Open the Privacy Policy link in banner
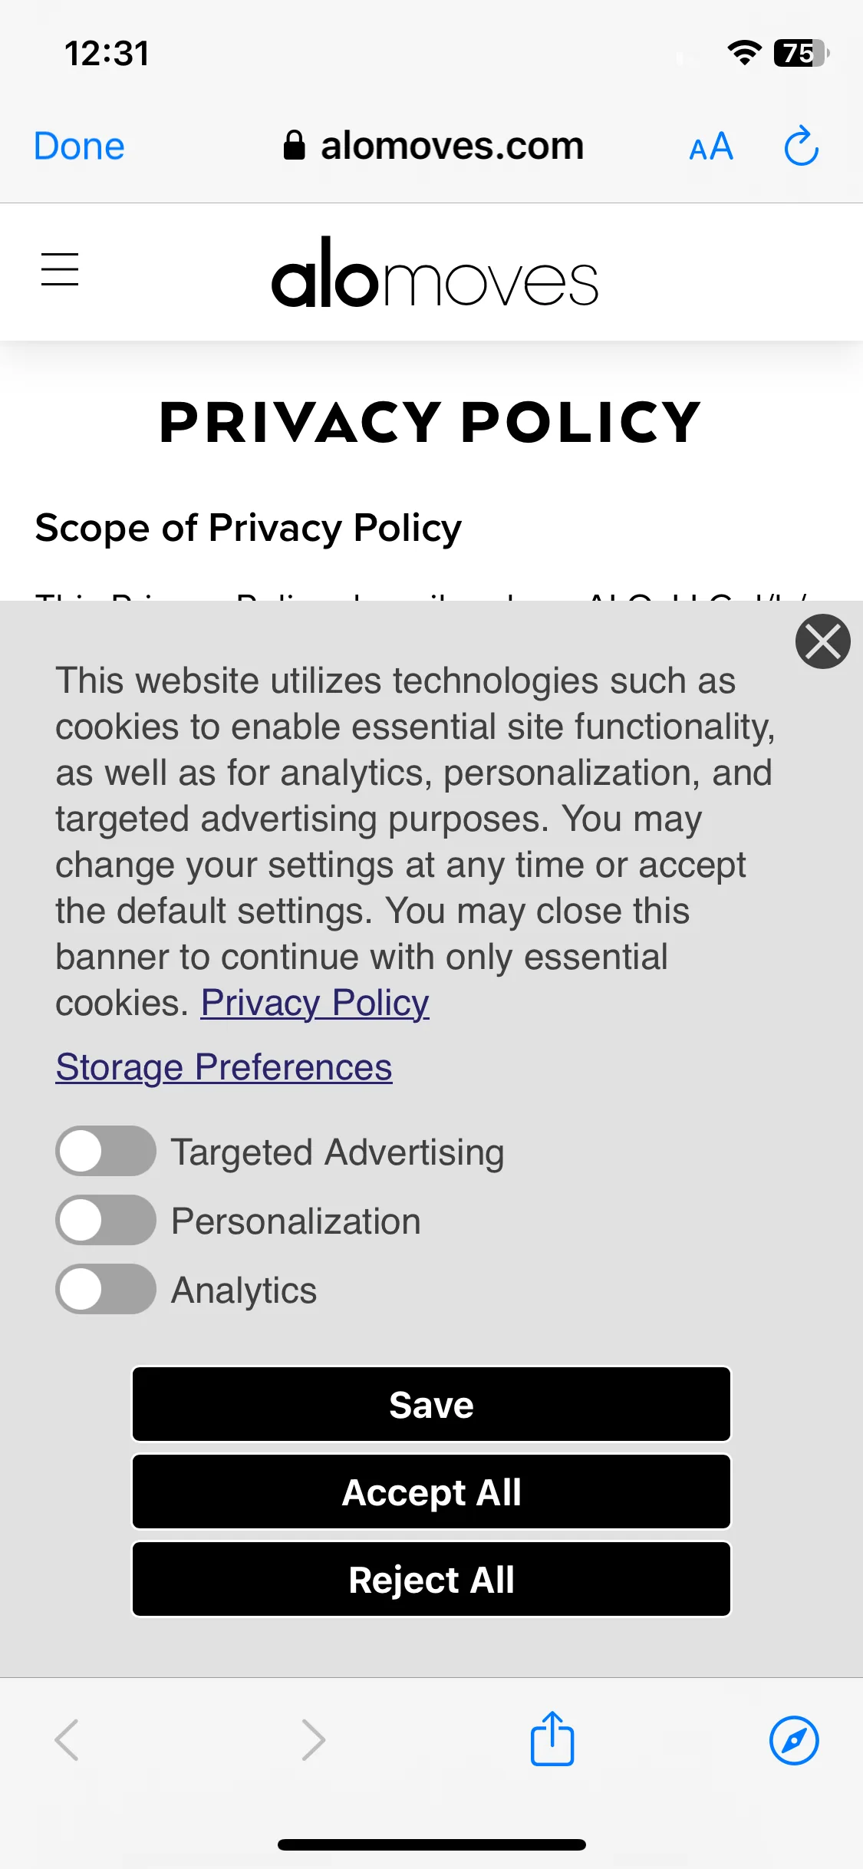The width and height of the screenshot is (863, 1869). [315, 1003]
